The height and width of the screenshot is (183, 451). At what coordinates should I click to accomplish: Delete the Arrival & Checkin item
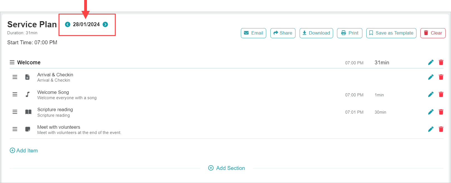point(441,77)
